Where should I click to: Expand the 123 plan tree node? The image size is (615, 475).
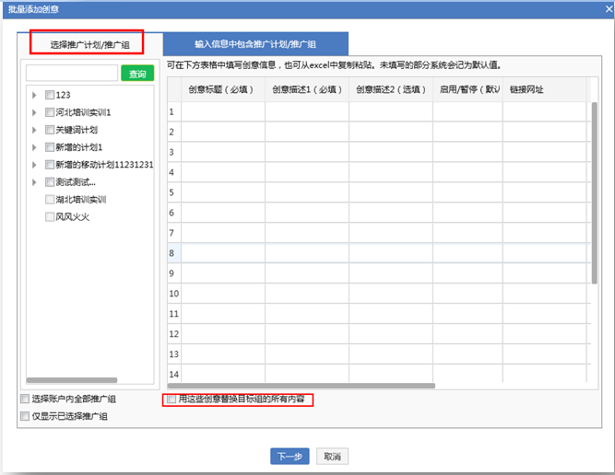(x=35, y=95)
